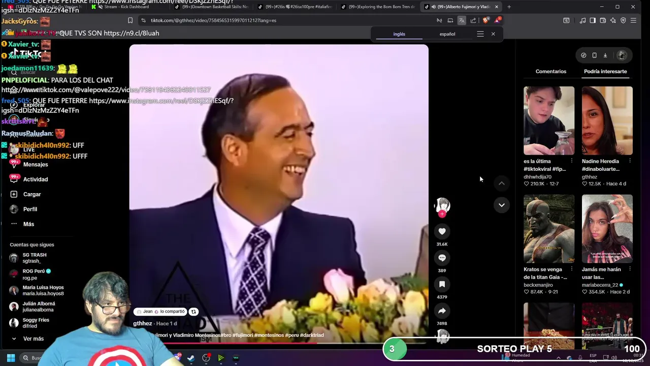Open the Brave Rewards triangle icon
Viewport: 650px width, 366px height.
pyautogui.click(x=497, y=20)
